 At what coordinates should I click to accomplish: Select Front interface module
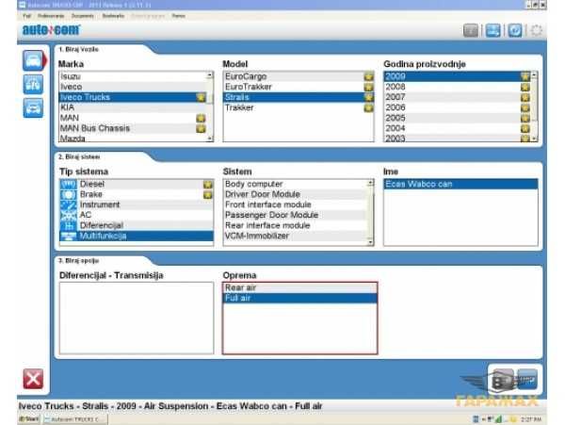(x=295, y=204)
